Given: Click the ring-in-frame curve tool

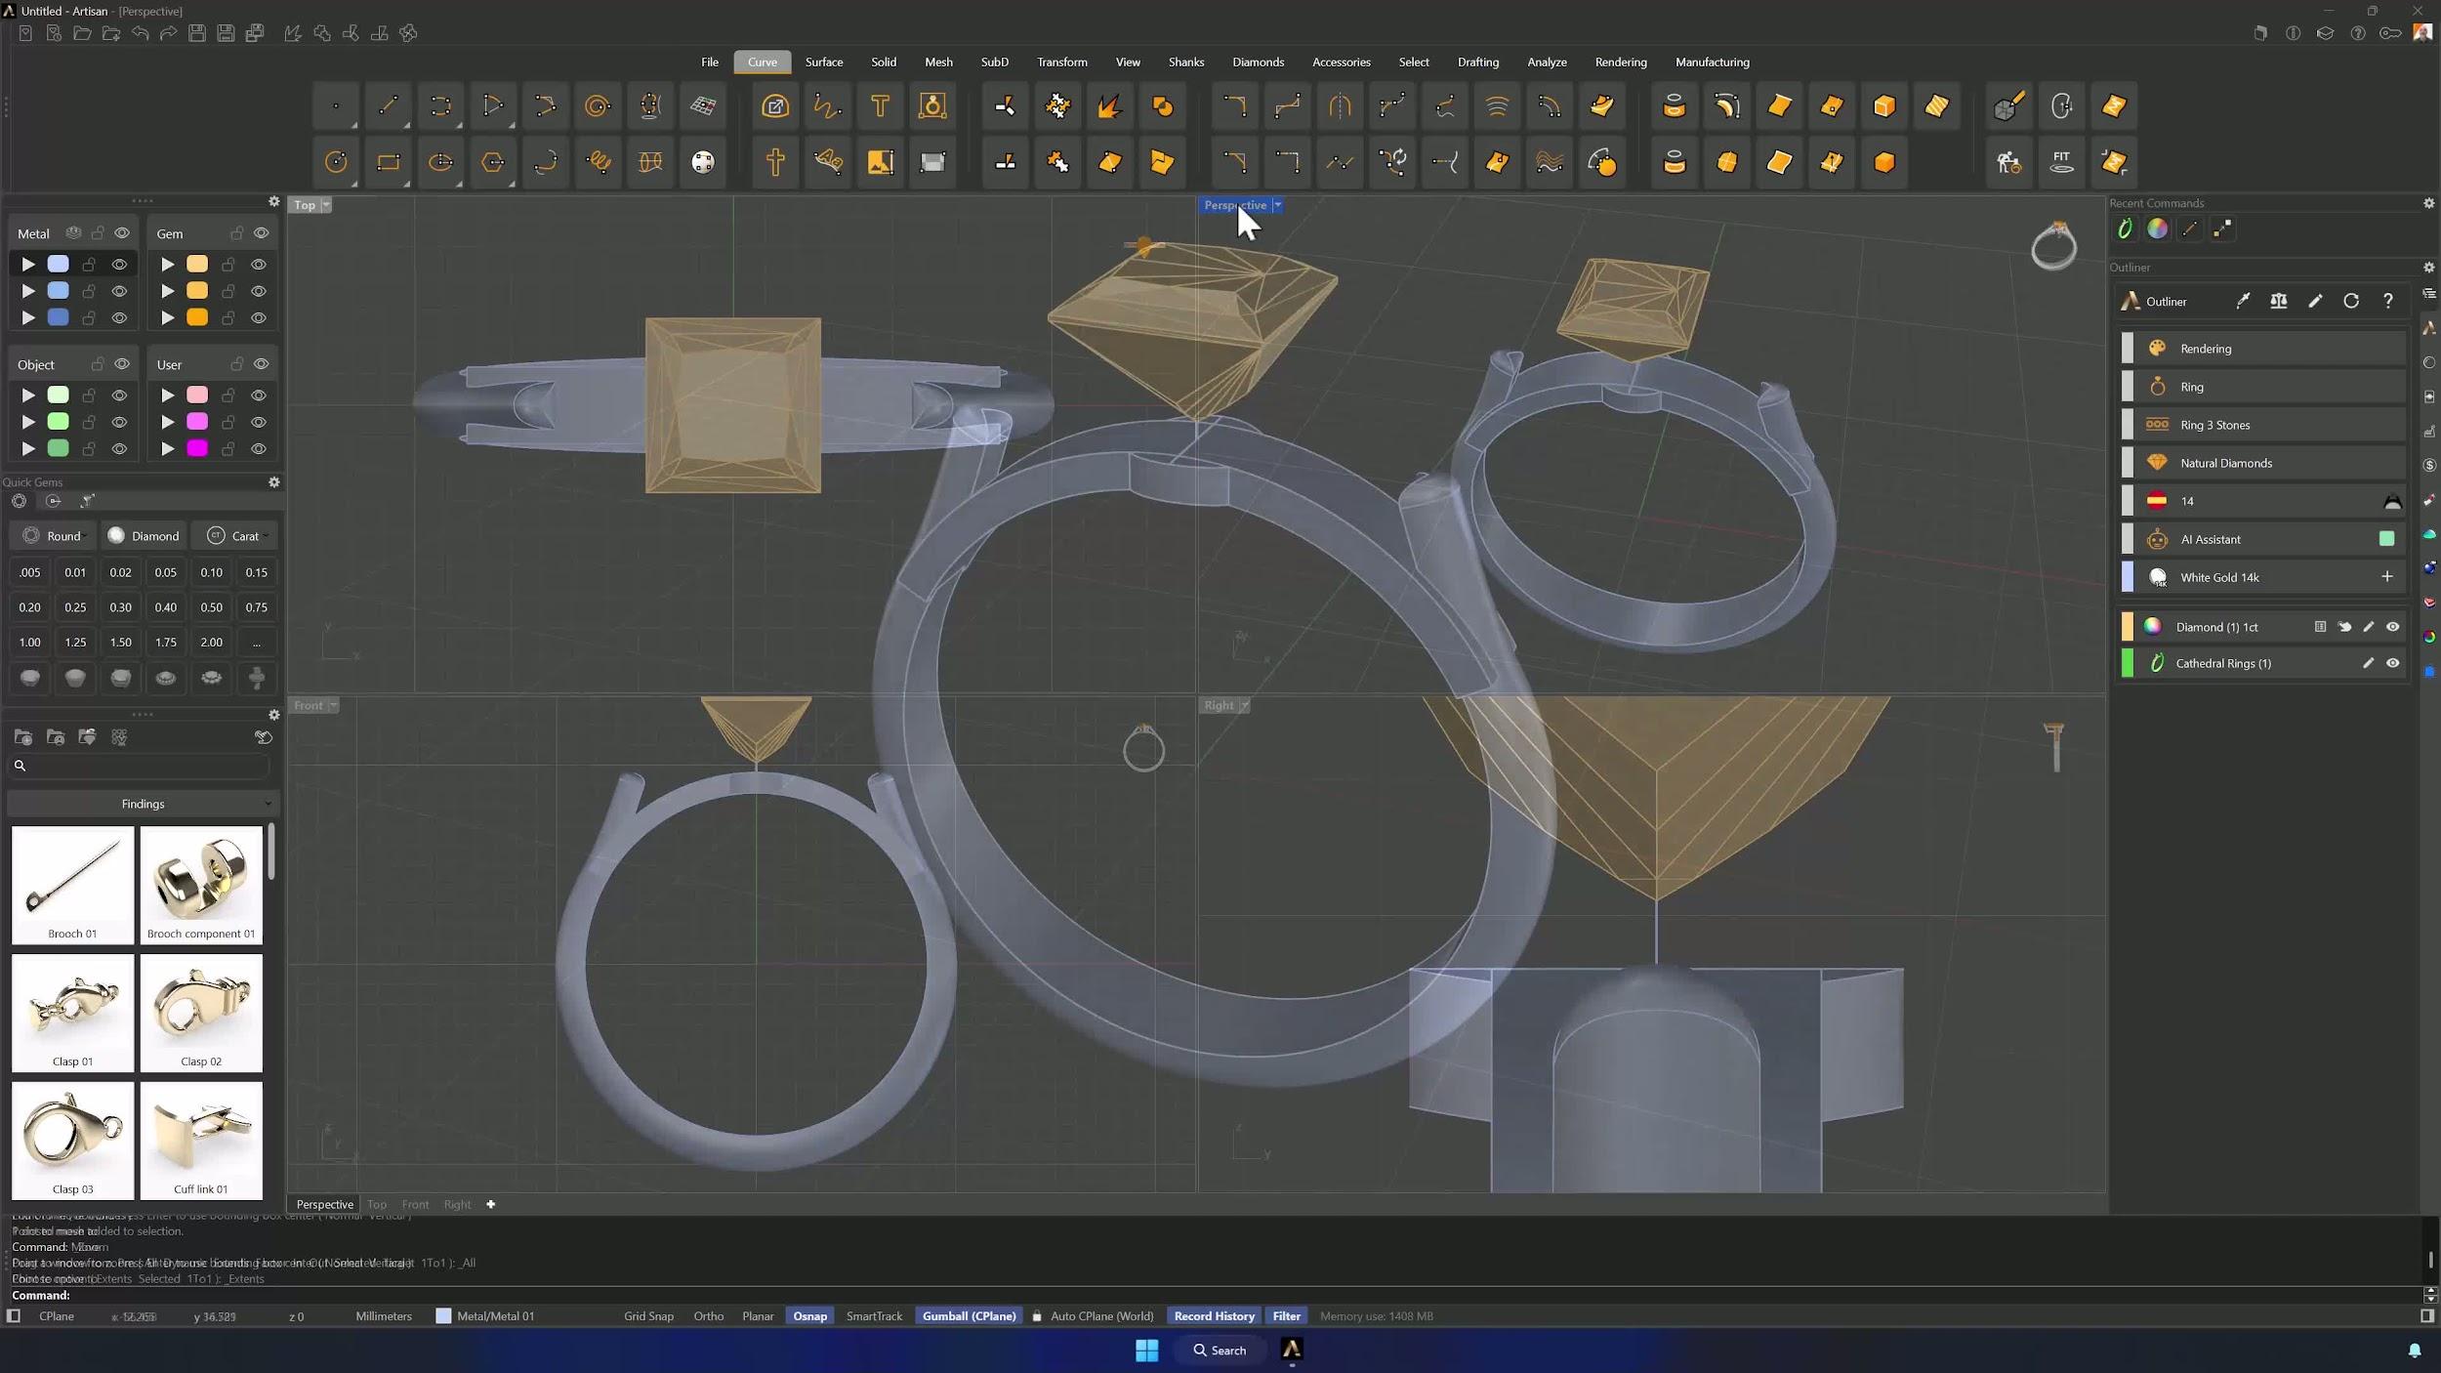Looking at the screenshot, I should tap(932, 106).
